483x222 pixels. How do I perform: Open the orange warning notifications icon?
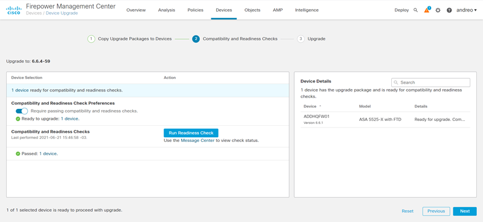(x=427, y=10)
